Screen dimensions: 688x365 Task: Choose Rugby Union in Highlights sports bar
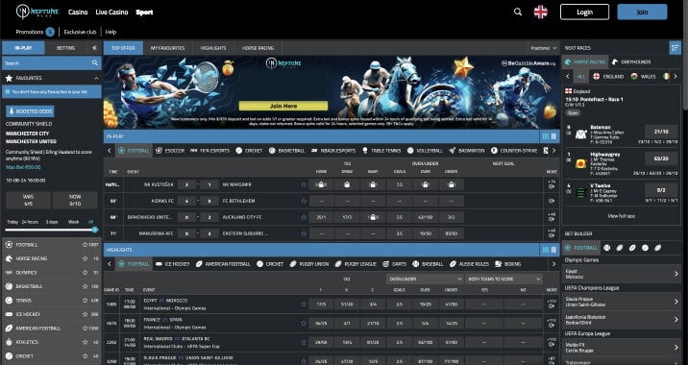(x=309, y=264)
